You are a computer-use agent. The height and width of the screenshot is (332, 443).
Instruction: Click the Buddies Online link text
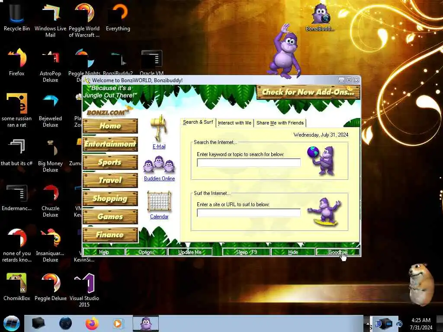(x=159, y=179)
